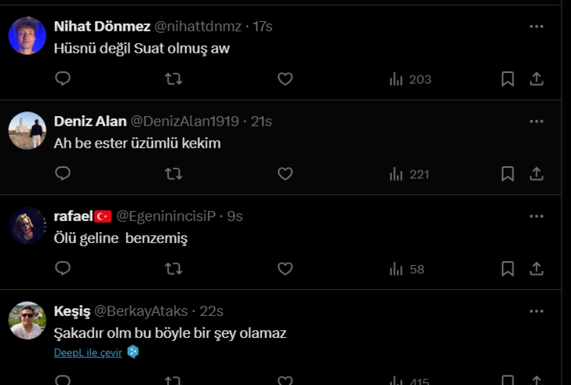Open @DenizAlan1919 profile handle
This screenshot has height=385, width=571.
(184, 122)
